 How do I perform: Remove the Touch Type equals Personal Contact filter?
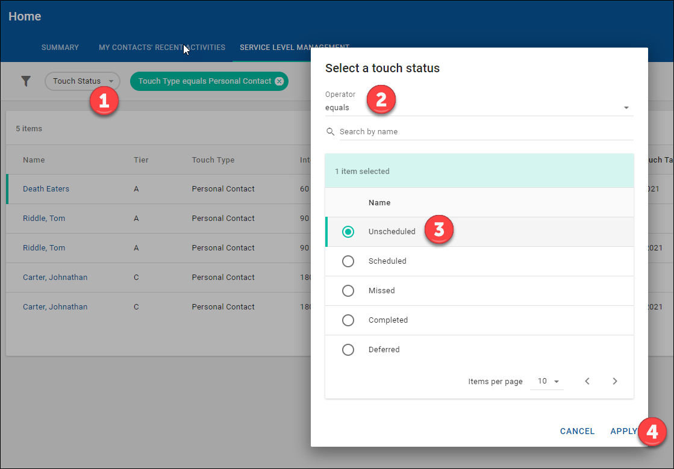pos(279,81)
